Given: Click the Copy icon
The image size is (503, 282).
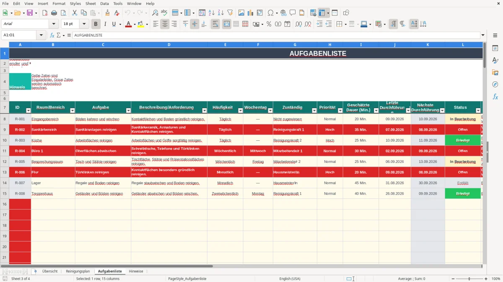Looking at the screenshot, I should [83, 13].
